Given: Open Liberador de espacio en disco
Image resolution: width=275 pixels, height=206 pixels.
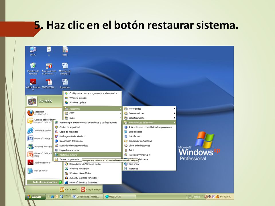Looking at the screenshot, I should [x=87, y=146].
